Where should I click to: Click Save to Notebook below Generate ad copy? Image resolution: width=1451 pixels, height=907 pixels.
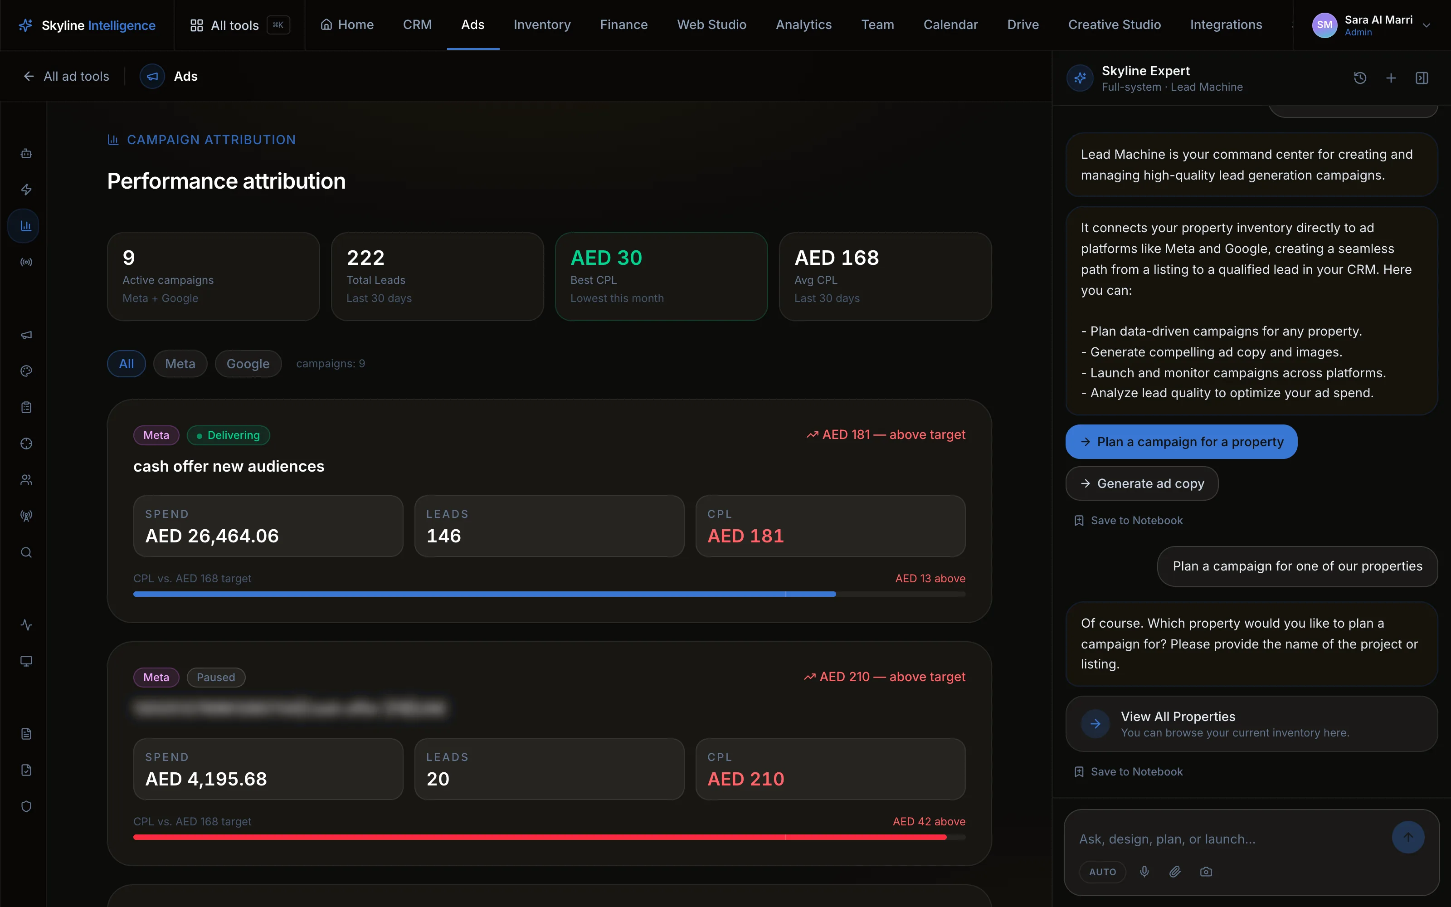coord(1129,521)
